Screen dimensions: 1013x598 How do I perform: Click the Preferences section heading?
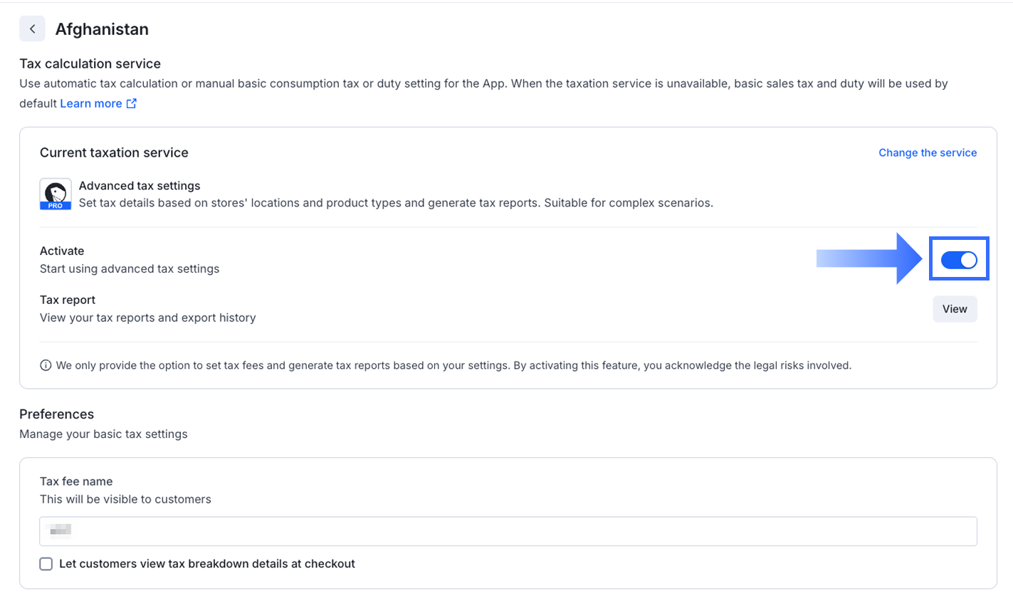tap(57, 414)
